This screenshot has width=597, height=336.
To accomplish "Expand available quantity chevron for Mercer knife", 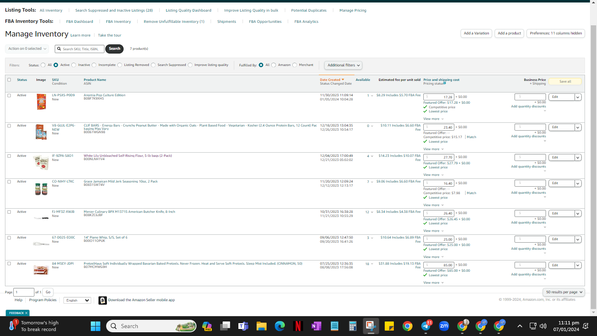I will [372, 212].
